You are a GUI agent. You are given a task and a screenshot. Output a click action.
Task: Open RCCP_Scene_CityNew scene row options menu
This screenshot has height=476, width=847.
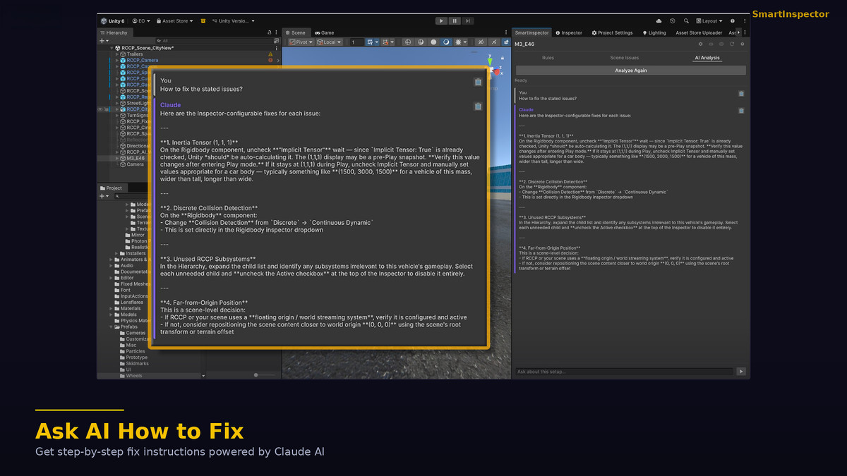(x=276, y=48)
